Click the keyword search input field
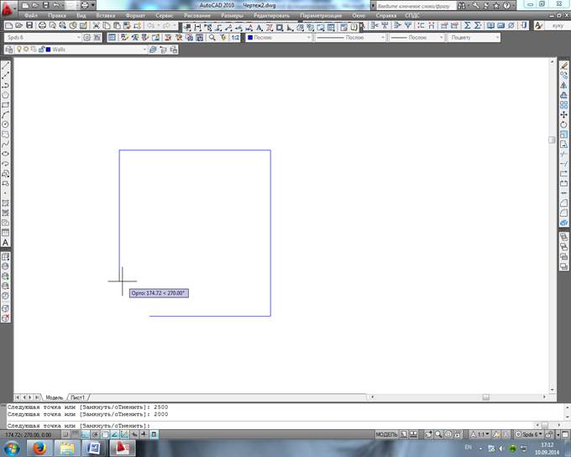 (x=416, y=6)
